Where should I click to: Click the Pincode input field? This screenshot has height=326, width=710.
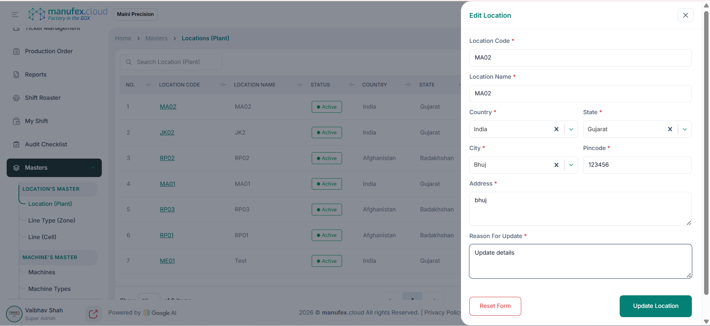[x=637, y=165]
